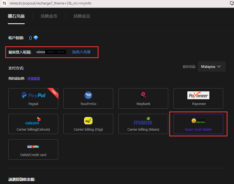The height and width of the screenshot is (184, 234).
Task: Click the install app icon at address bar right
Action: click(x=232, y=3)
